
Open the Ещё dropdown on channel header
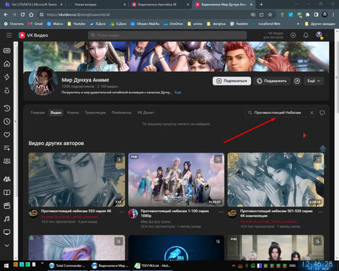pyautogui.click(x=313, y=81)
